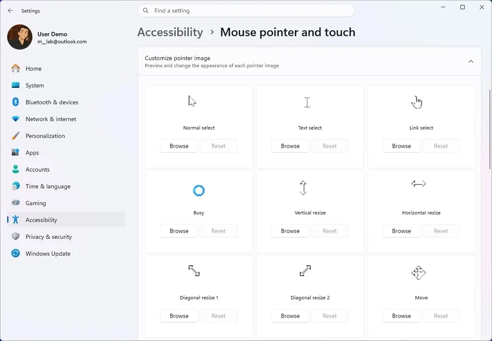Browse for Text select pointer
Viewport: 492px width, 341px height.
pyautogui.click(x=290, y=146)
